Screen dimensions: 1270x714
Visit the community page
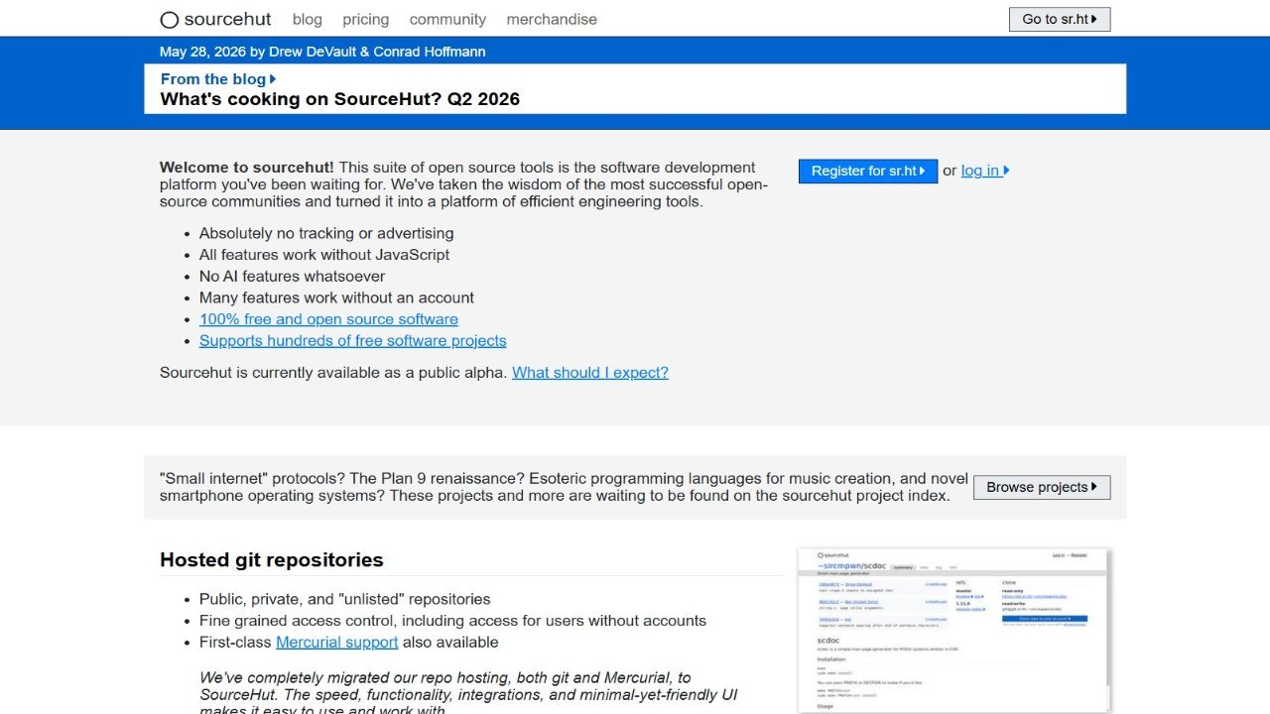click(x=447, y=19)
